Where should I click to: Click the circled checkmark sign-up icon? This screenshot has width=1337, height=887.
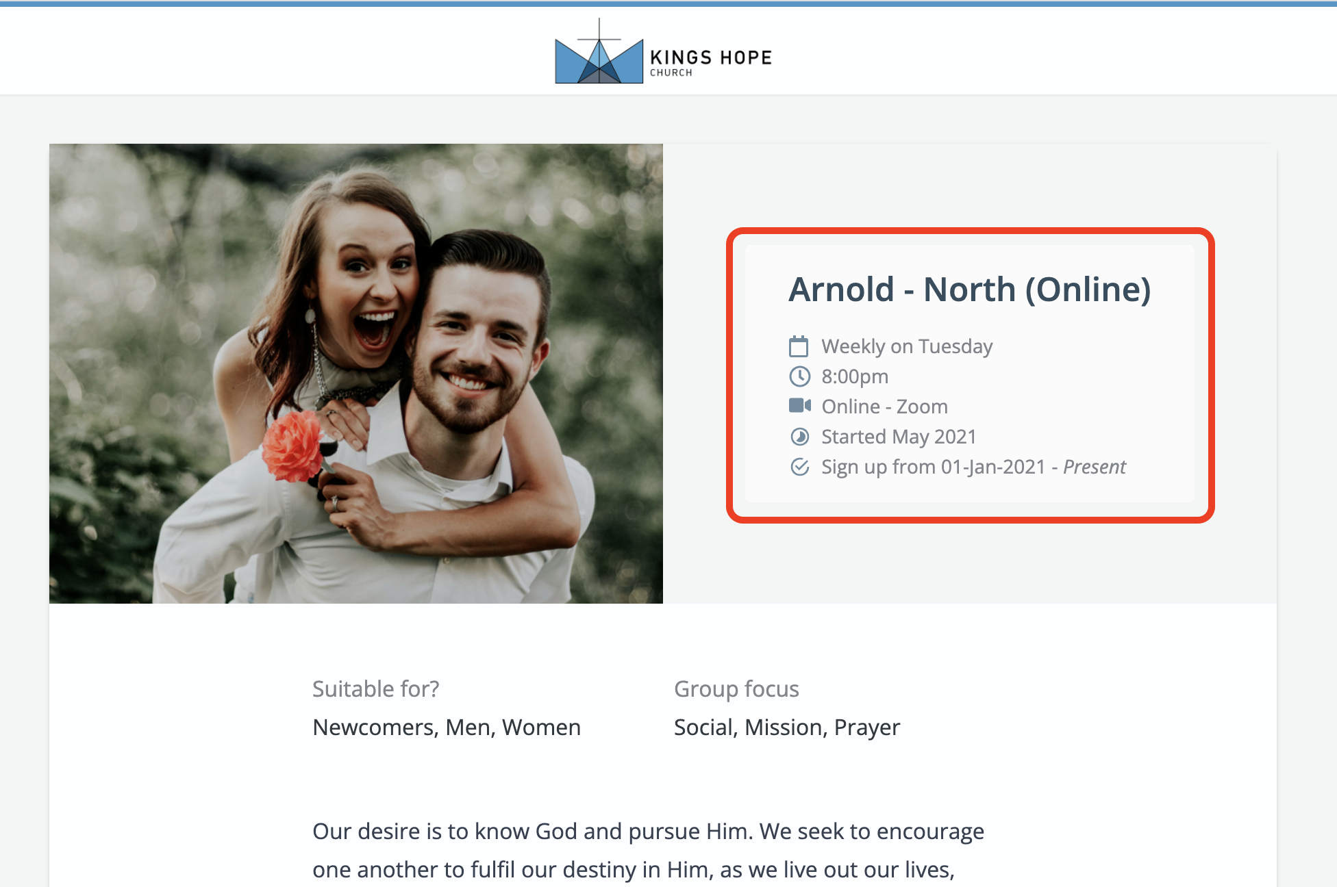[x=799, y=467]
